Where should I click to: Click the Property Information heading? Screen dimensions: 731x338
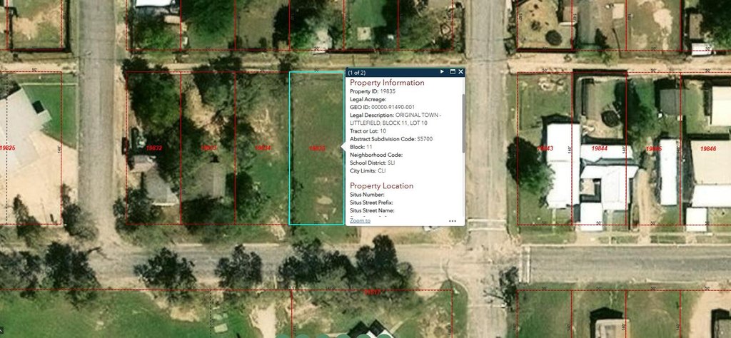pyautogui.click(x=387, y=83)
